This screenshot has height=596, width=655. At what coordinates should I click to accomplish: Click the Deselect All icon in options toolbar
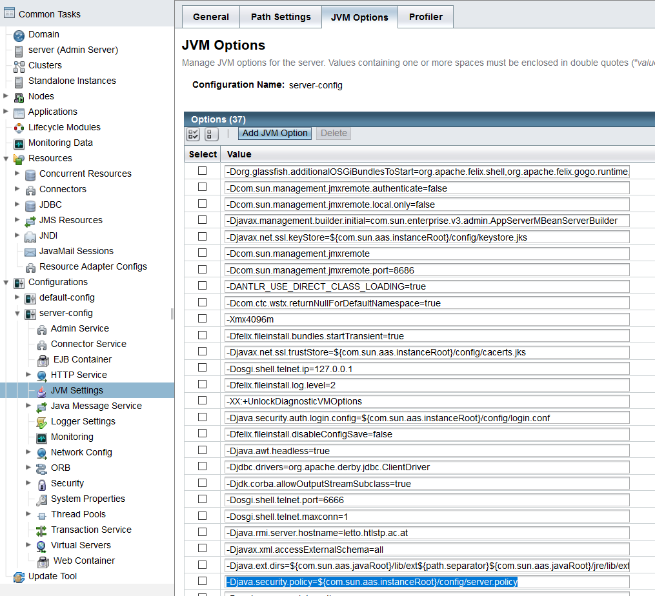tap(211, 134)
